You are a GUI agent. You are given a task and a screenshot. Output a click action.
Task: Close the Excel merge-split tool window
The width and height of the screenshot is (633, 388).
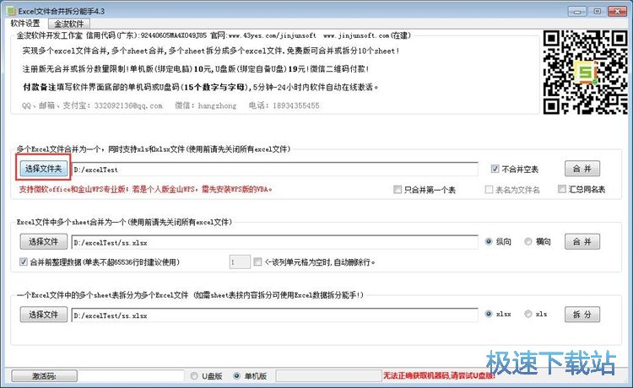(x=617, y=11)
